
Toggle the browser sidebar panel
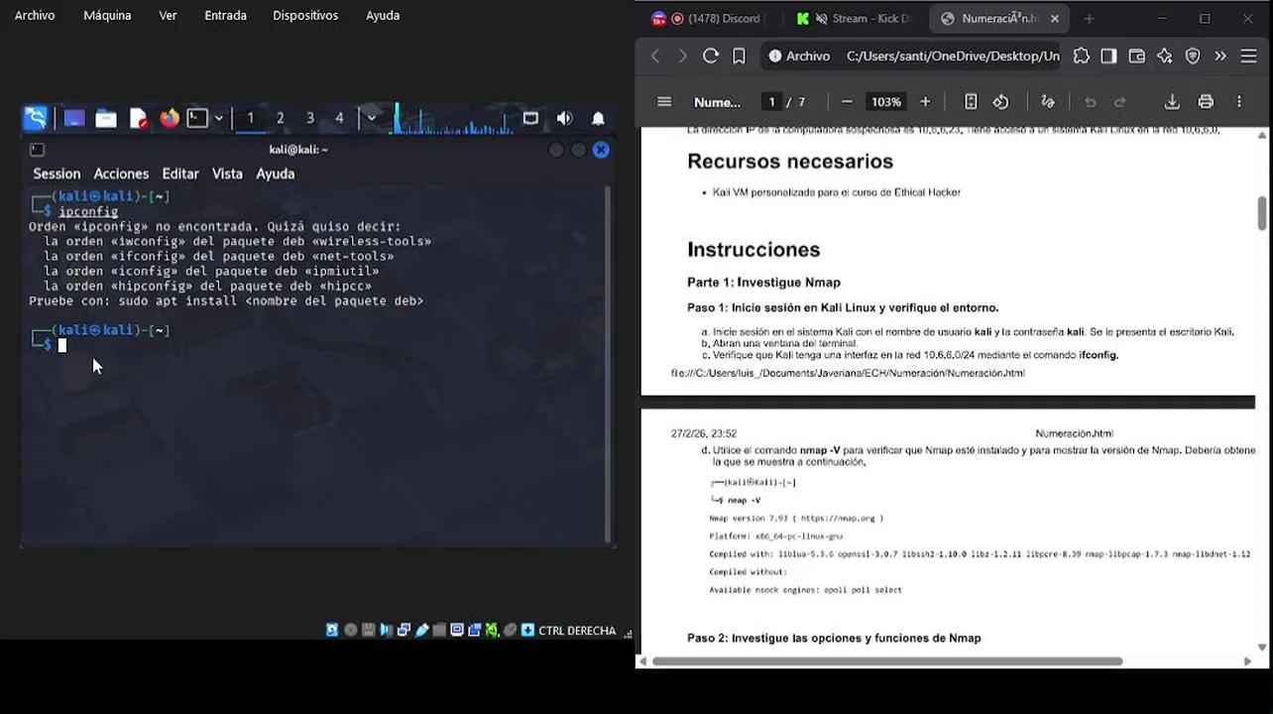coord(1108,56)
